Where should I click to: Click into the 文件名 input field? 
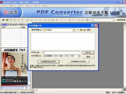(x=62, y=52)
